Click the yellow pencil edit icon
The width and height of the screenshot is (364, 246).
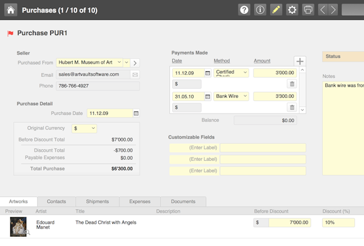276,10
